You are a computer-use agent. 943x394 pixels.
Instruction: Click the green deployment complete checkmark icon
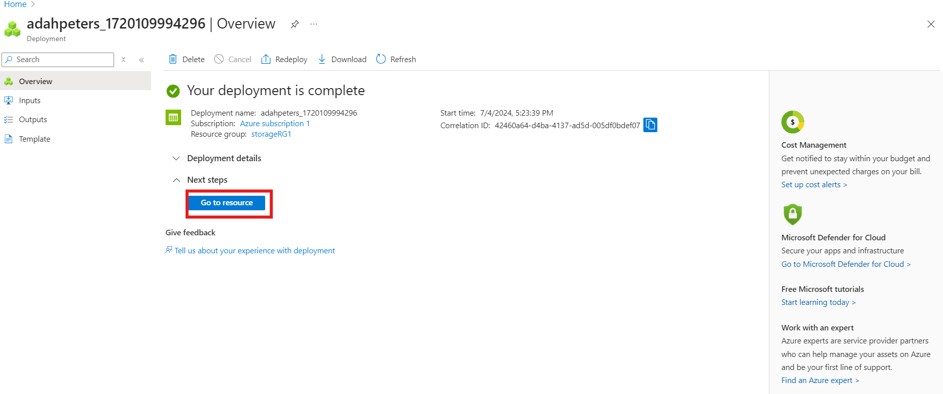pos(173,91)
